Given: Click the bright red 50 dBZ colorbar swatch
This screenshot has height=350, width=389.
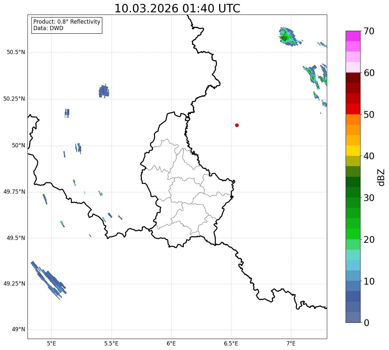Looking at the screenshot, I should click(x=353, y=109).
